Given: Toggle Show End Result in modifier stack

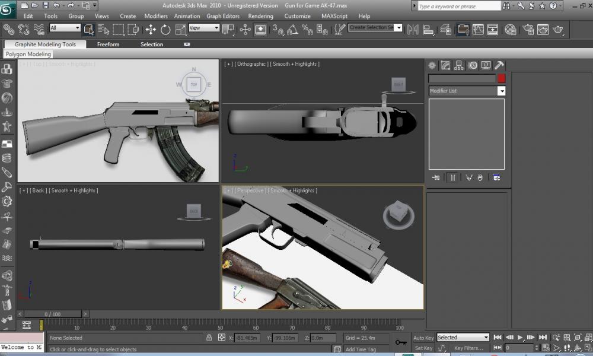Looking at the screenshot, I should point(452,177).
